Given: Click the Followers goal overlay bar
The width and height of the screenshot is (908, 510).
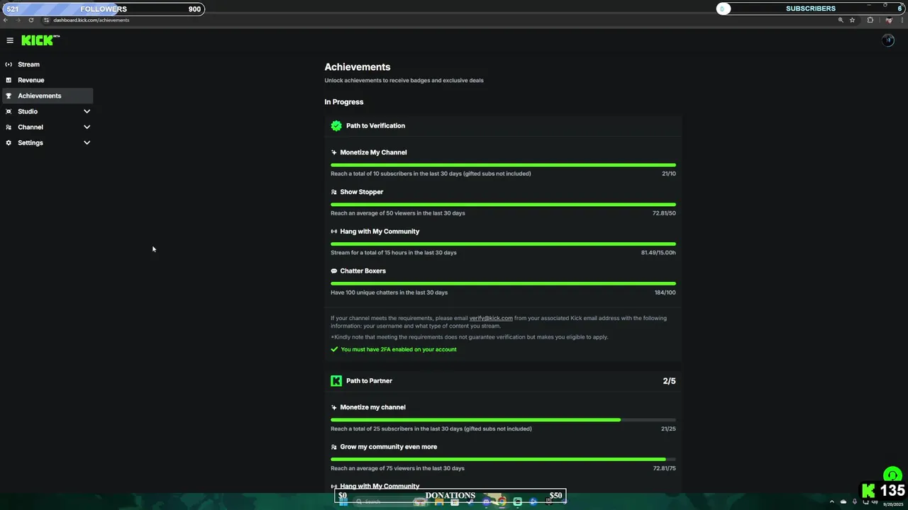Looking at the screenshot, I should [103, 8].
